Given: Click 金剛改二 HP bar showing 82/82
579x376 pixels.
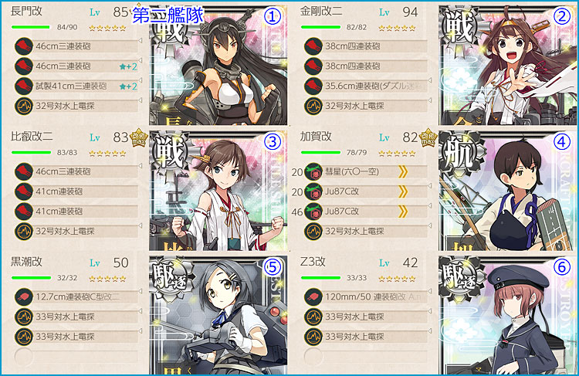Looking at the screenshot, I should (320, 27).
